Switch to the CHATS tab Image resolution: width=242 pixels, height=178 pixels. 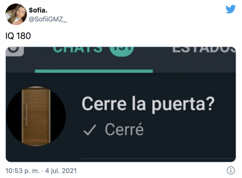tap(77, 50)
